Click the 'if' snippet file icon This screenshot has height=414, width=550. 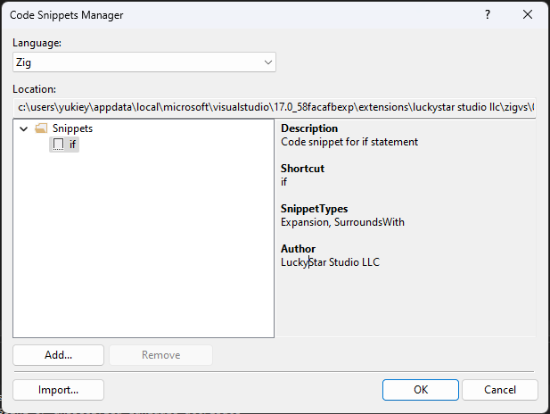pos(58,145)
